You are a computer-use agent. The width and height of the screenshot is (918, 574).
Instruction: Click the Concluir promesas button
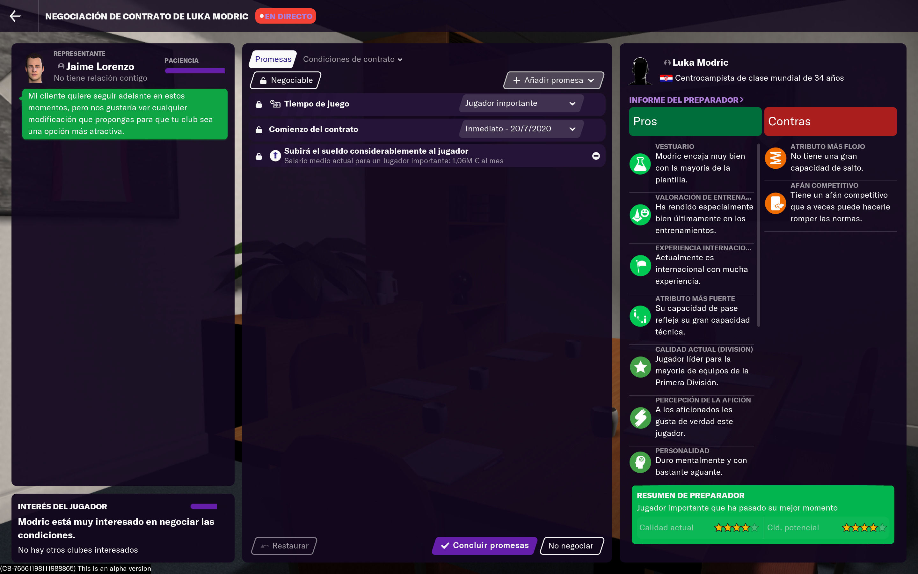point(485,546)
